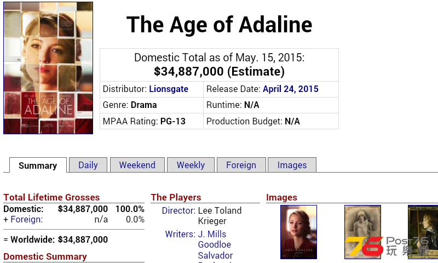
Task: Switch to the Weekend tab
Action: click(x=137, y=165)
